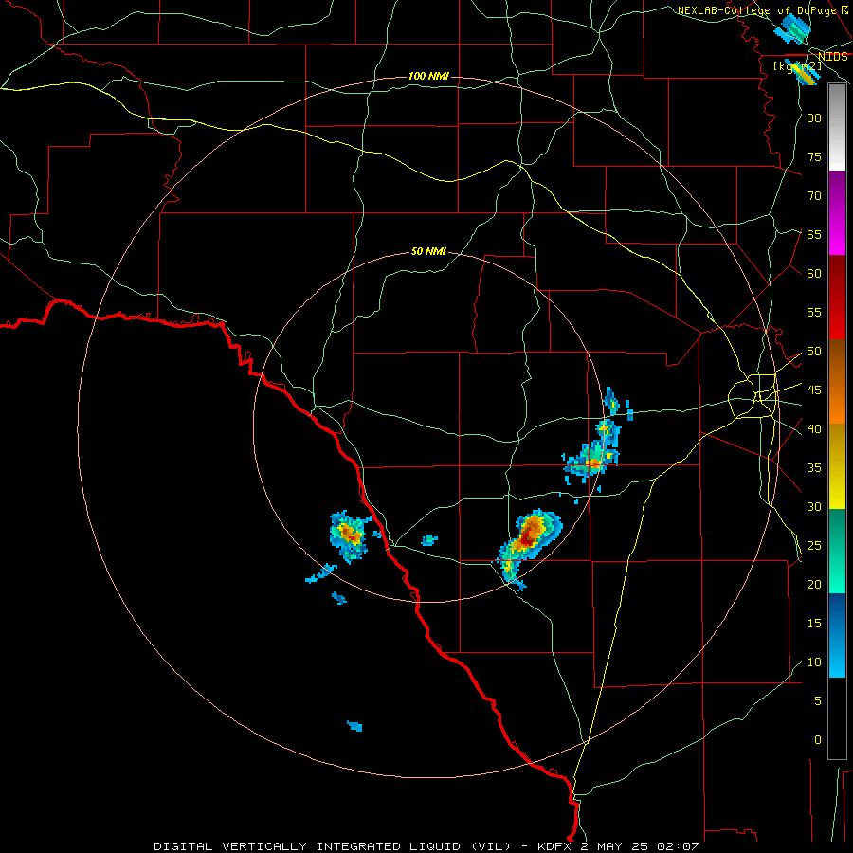The image size is (853, 853).
Task: Click the "35" value on the color scale
Action: click(x=814, y=468)
